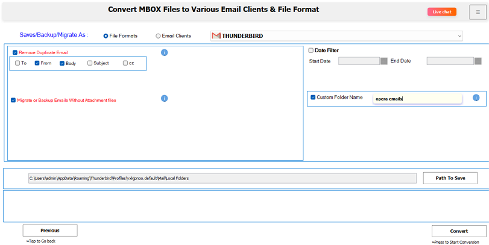Open Start Date calendar picker
This screenshot has width=489, height=245.
pyautogui.click(x=383, y=61)
